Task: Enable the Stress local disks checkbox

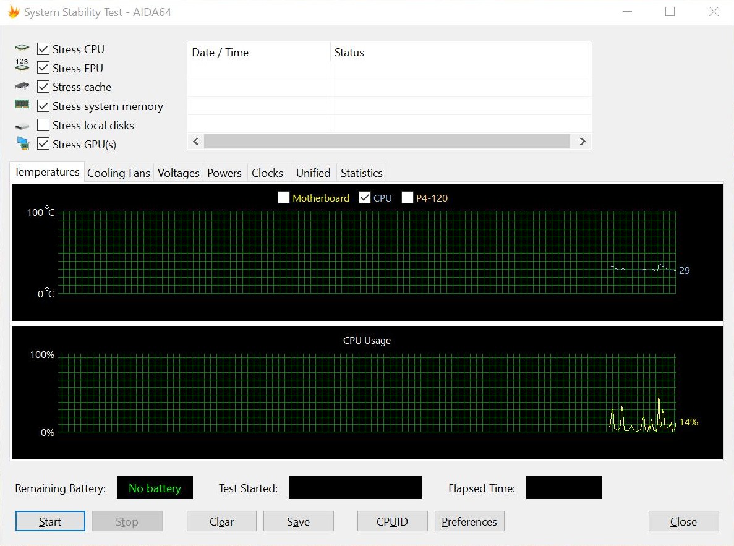Action: tap(43, 125)
